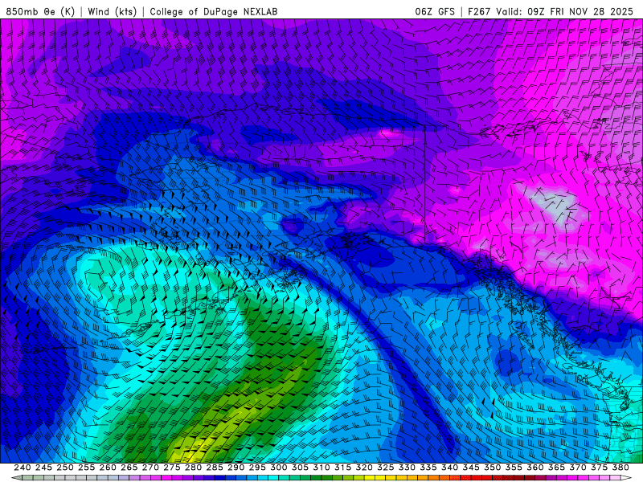Click the 360 color scale label
This screenshot has height=482, width=643.
click(534, 468)
